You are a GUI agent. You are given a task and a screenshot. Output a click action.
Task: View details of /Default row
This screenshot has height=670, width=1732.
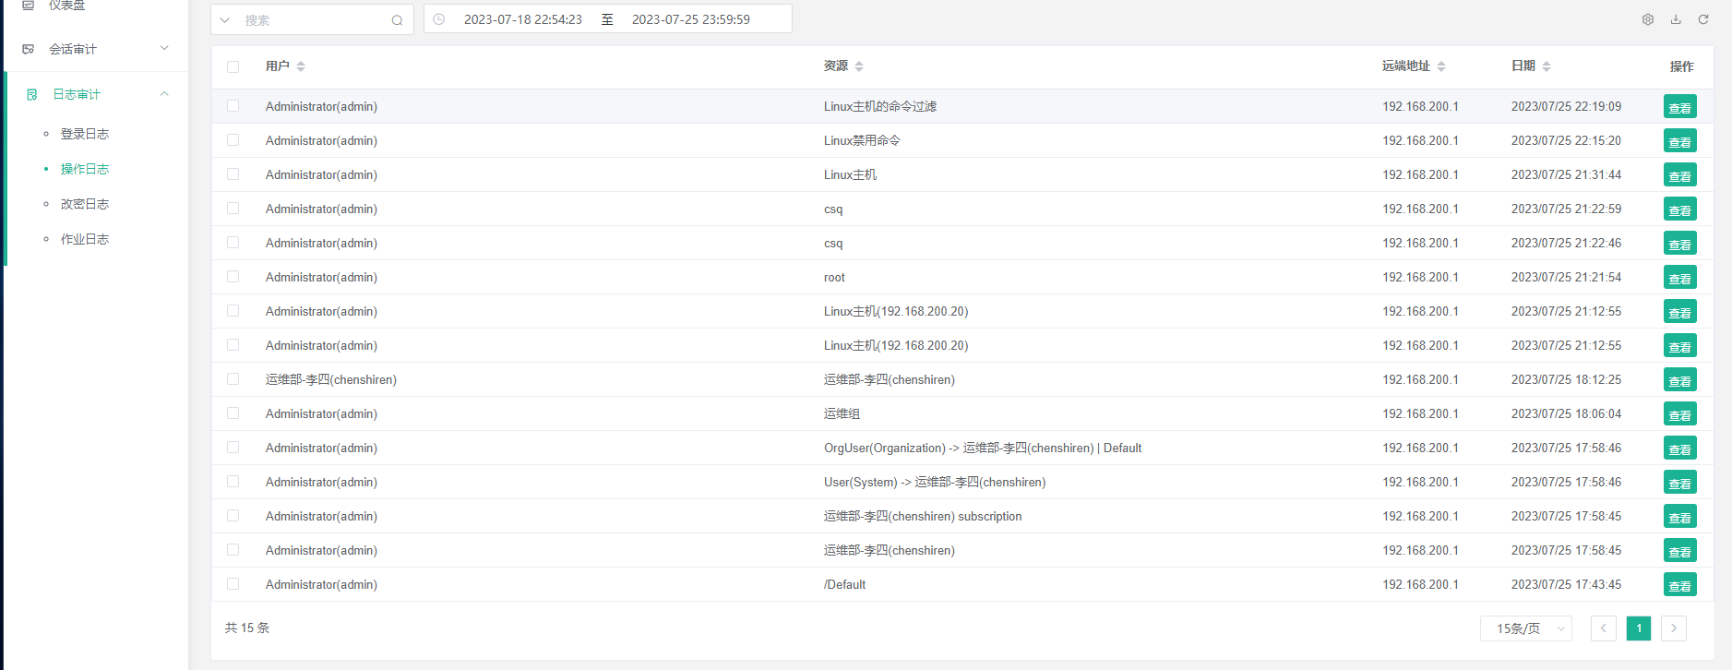click(x=1680, y=585)
